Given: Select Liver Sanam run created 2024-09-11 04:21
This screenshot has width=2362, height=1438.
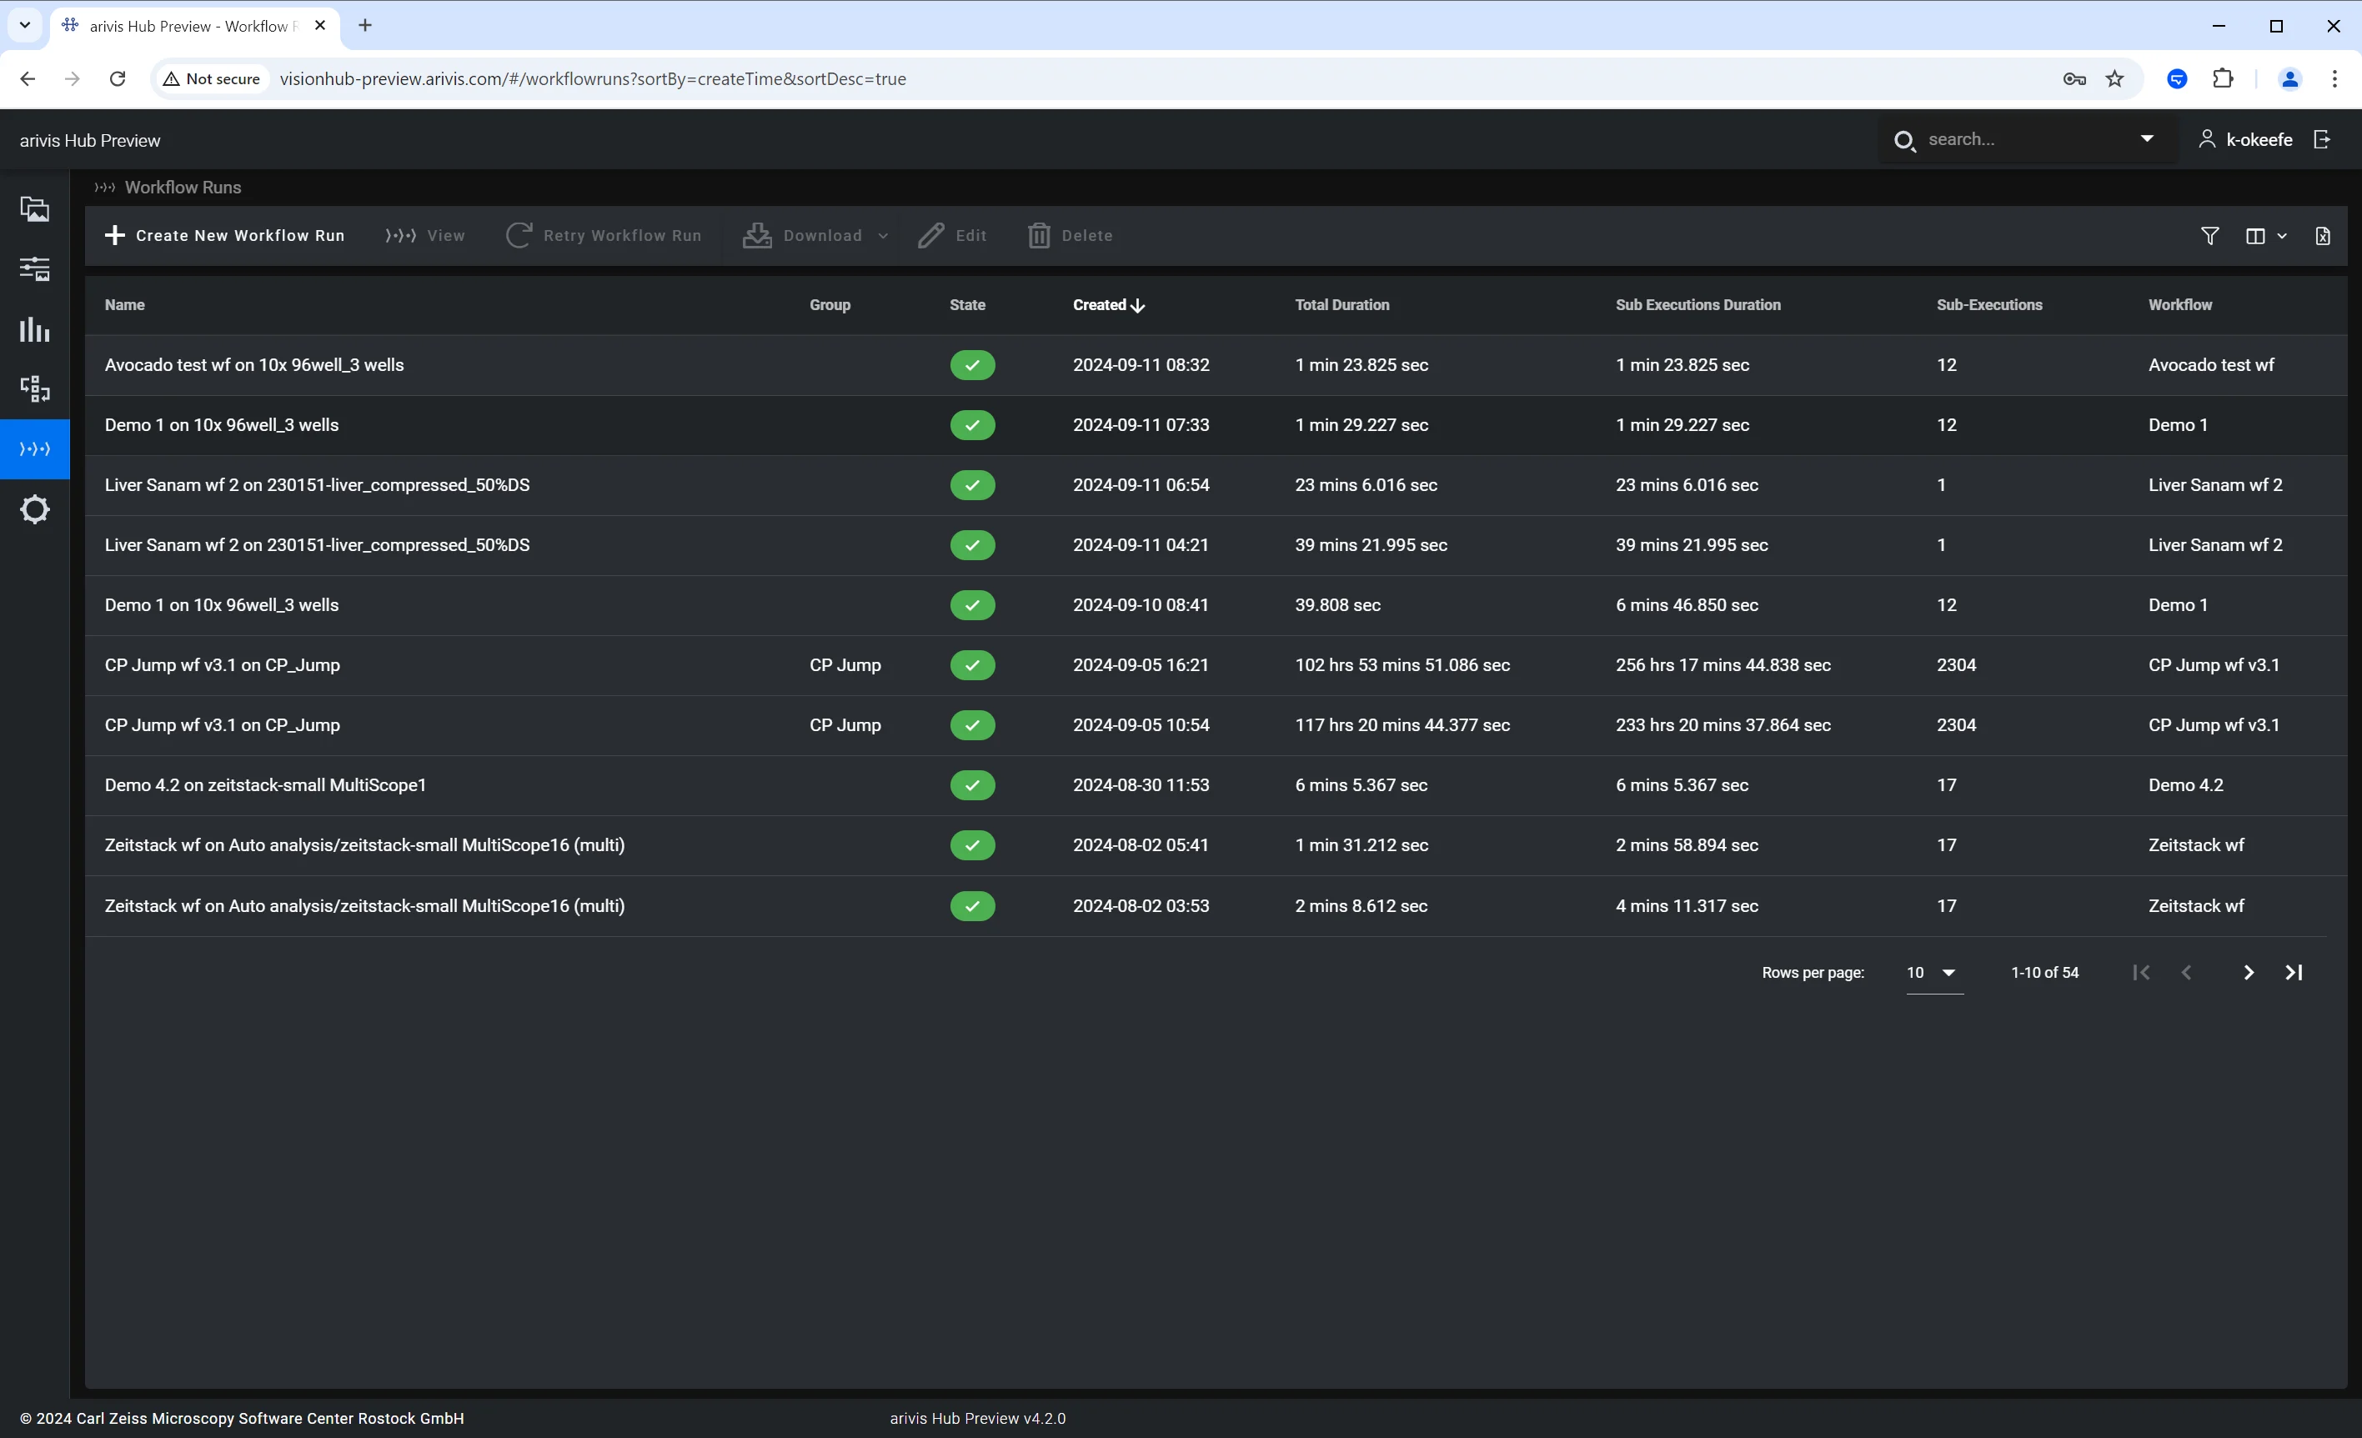Looking at the screenshot, I should tap(1216, 545).
